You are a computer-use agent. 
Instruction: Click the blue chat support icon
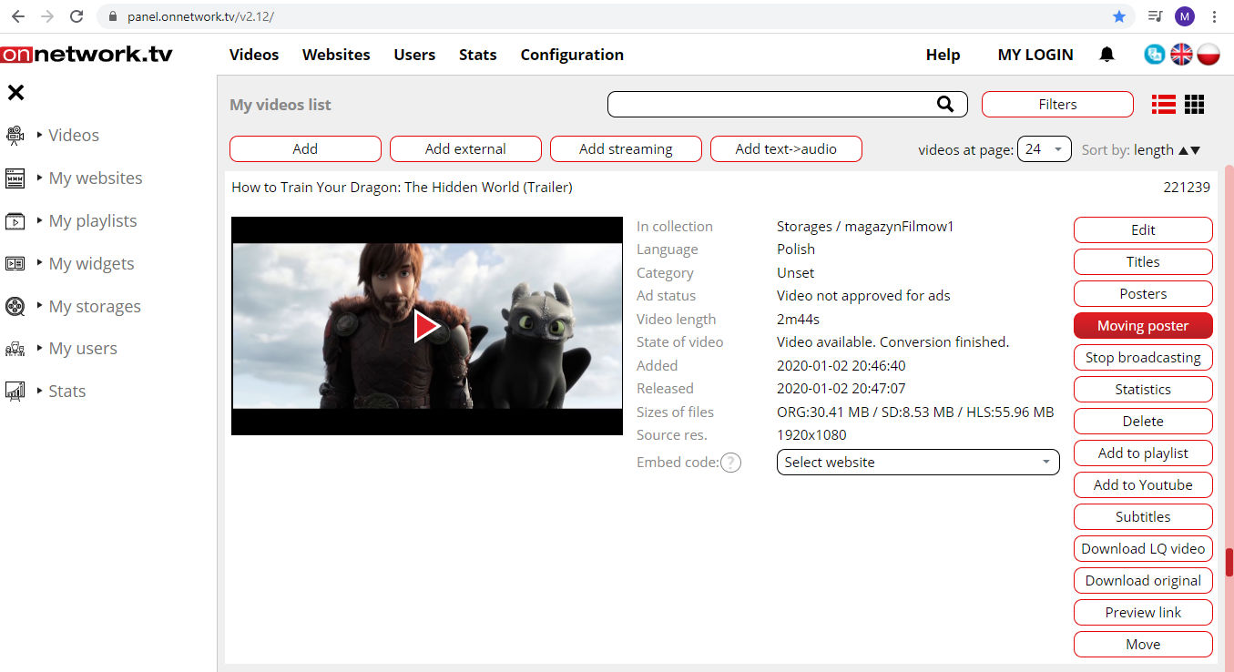pos(1155,55)
